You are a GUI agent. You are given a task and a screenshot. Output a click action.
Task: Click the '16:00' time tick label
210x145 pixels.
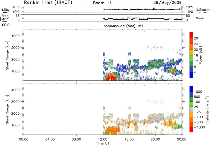129,140
